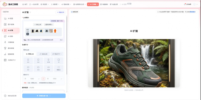Click the hiking shoe preview image
This screenshot has height=100, width=201.
[134, 63]
